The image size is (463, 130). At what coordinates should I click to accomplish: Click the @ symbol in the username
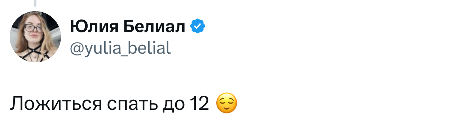pos(76,48)
